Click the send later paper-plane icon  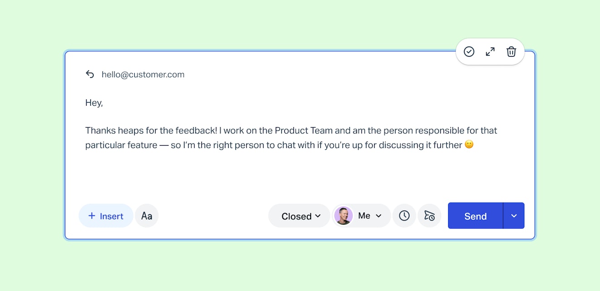click(x=429, y=216)
